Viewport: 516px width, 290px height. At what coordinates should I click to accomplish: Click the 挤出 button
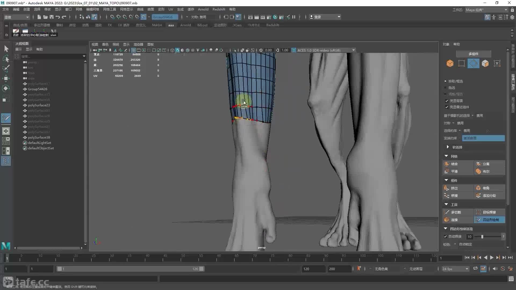tap(458, 188)
